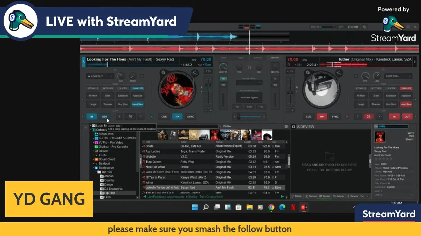The height and width of the screenshot is (236, 421).
Task: Trigger the Laugh sample on deck A
Action: [93, 104]
